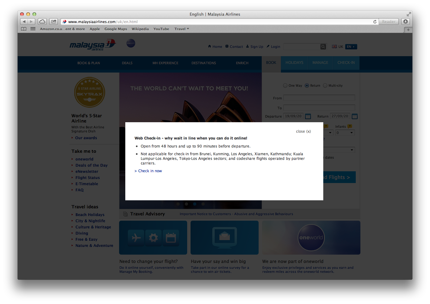Open Our awards link
The width and height of the screenshot is (430, 304).
86,138
